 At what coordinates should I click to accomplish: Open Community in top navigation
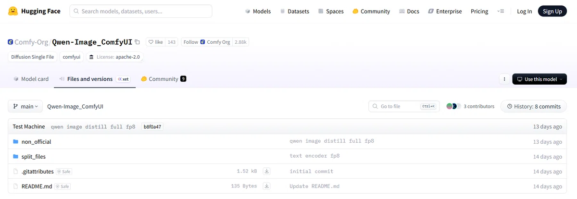pos(371,11)
